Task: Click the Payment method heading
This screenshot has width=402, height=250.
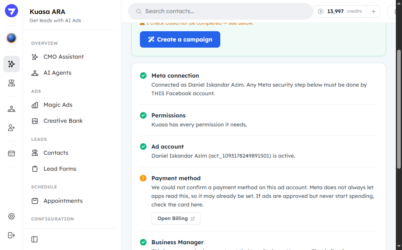Action: tap(176, 178)
